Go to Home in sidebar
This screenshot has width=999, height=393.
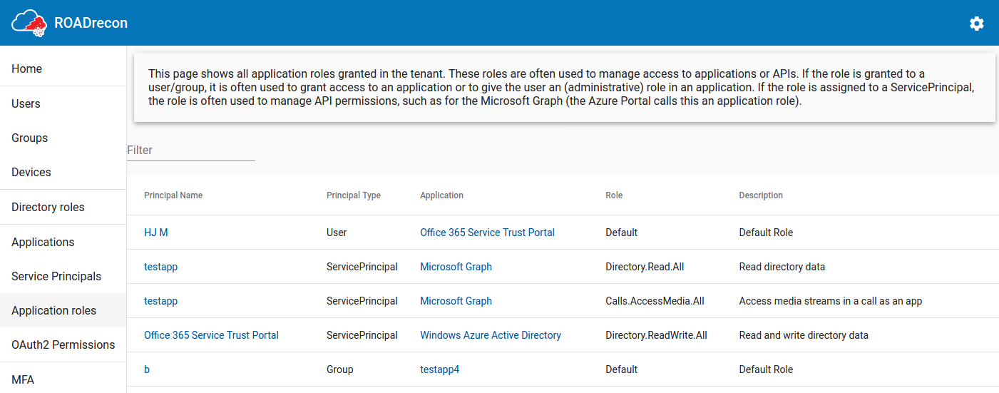pyautogui.click(x=63, y=68)
